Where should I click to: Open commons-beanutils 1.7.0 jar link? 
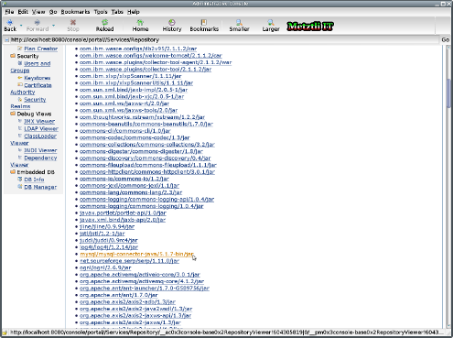tap(146, 124)
